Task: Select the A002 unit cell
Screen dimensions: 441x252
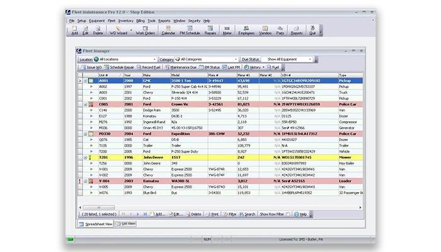Action: click(110, 87)
